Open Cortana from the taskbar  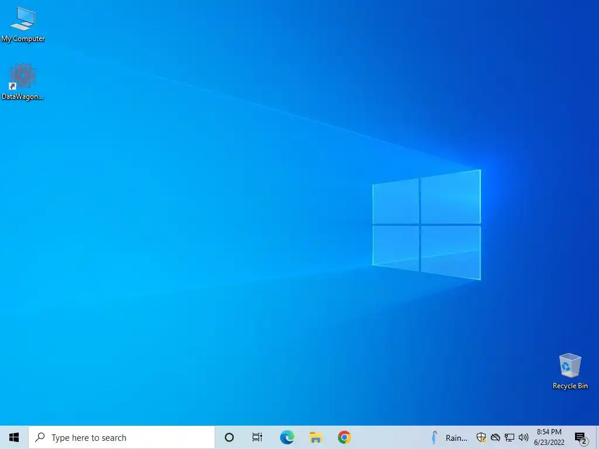tap(229, 437)
